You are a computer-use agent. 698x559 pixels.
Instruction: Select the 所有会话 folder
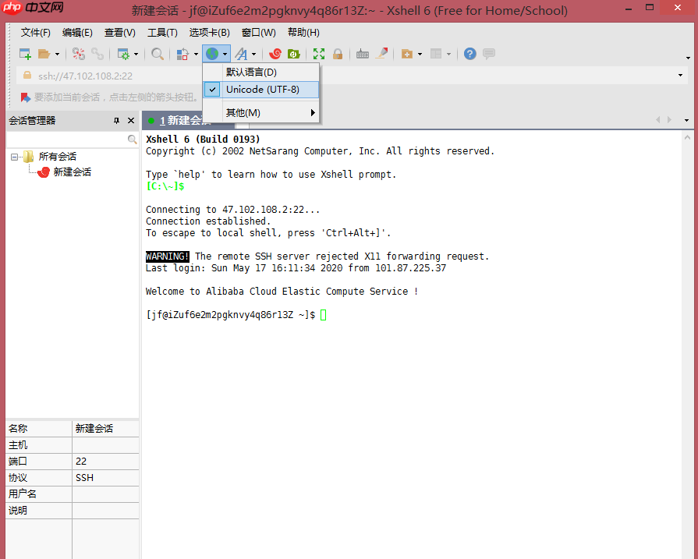(x=57, y=157)
